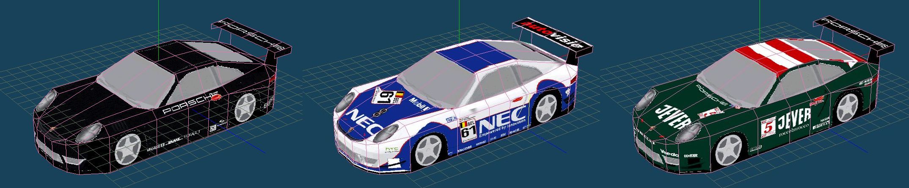Click number 61 plate on NEC car's door
This screenshot has width=909, height=188.
468,130
